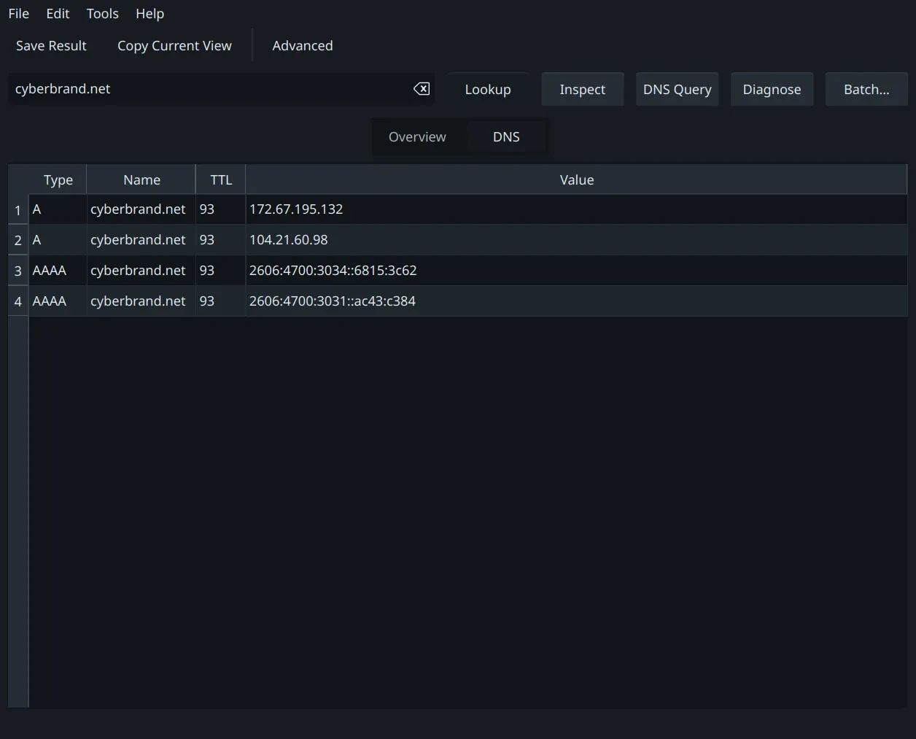Click the Diagnose button
The height and width of the screenshot is (739, 916).
pyautogui.click(x=772, y=90)
